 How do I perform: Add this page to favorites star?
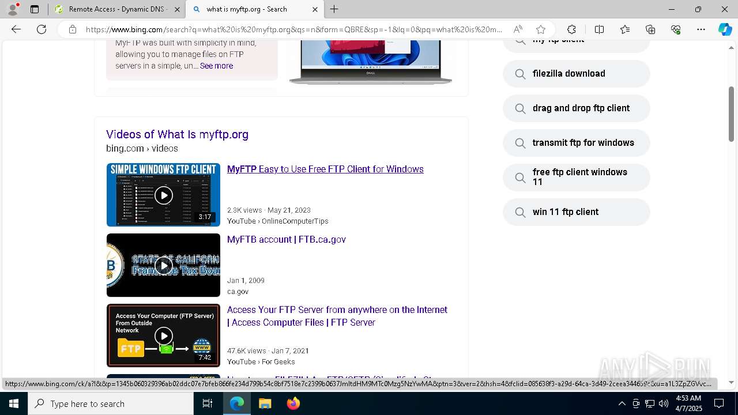point(540,29)
